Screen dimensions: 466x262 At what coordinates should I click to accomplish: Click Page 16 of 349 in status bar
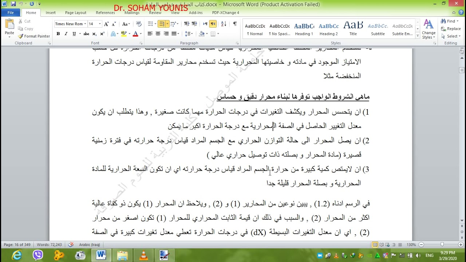tap(17, 245)
